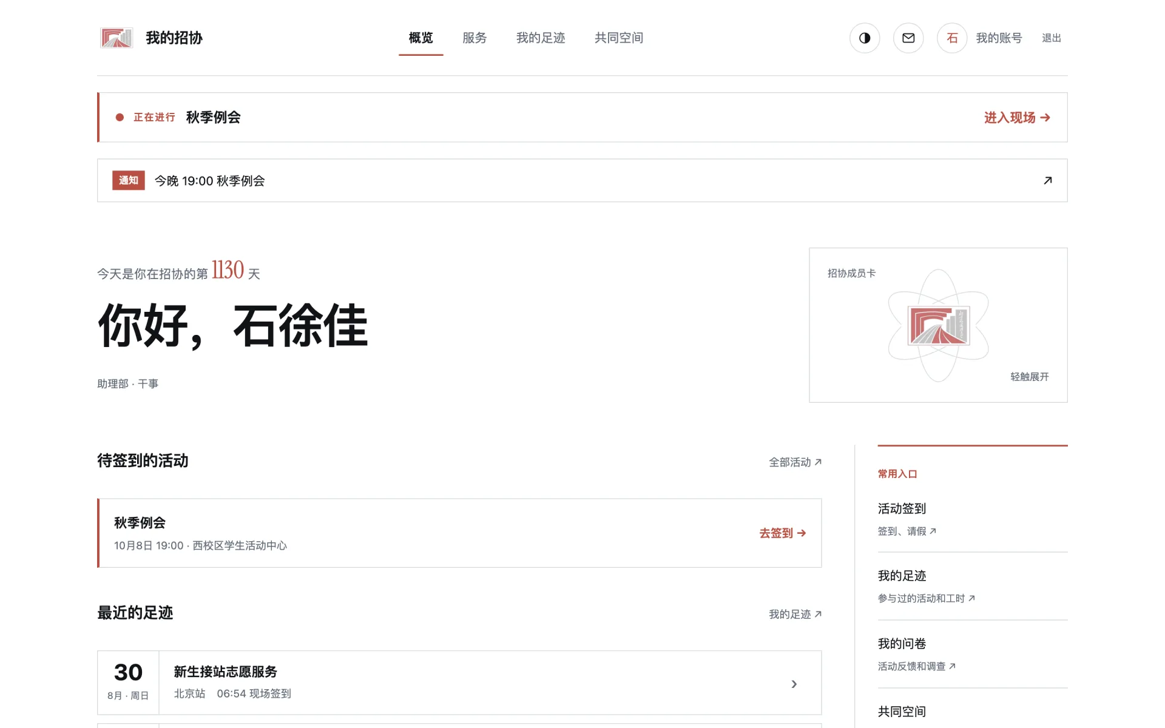Toggle the dark mode contrast icon
This screenshot has height=728, width=1165.
865,38
